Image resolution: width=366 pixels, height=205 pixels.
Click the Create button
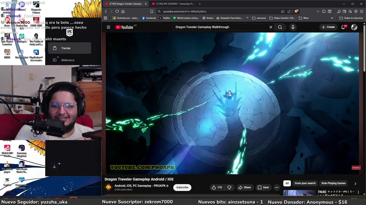328,27
